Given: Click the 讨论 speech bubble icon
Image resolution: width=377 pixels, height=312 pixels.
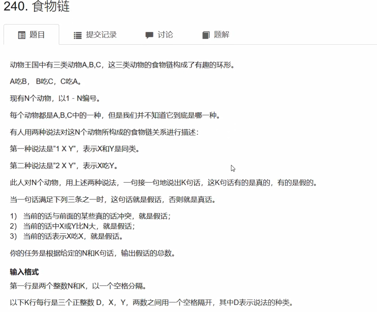Looking at the screenshot, I should tap(149, 35).
